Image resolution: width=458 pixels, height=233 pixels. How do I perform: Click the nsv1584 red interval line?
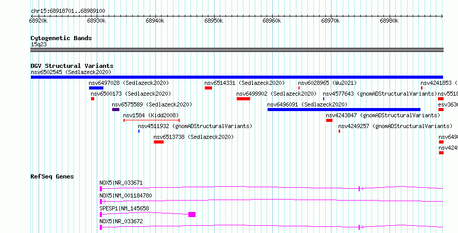152,120
